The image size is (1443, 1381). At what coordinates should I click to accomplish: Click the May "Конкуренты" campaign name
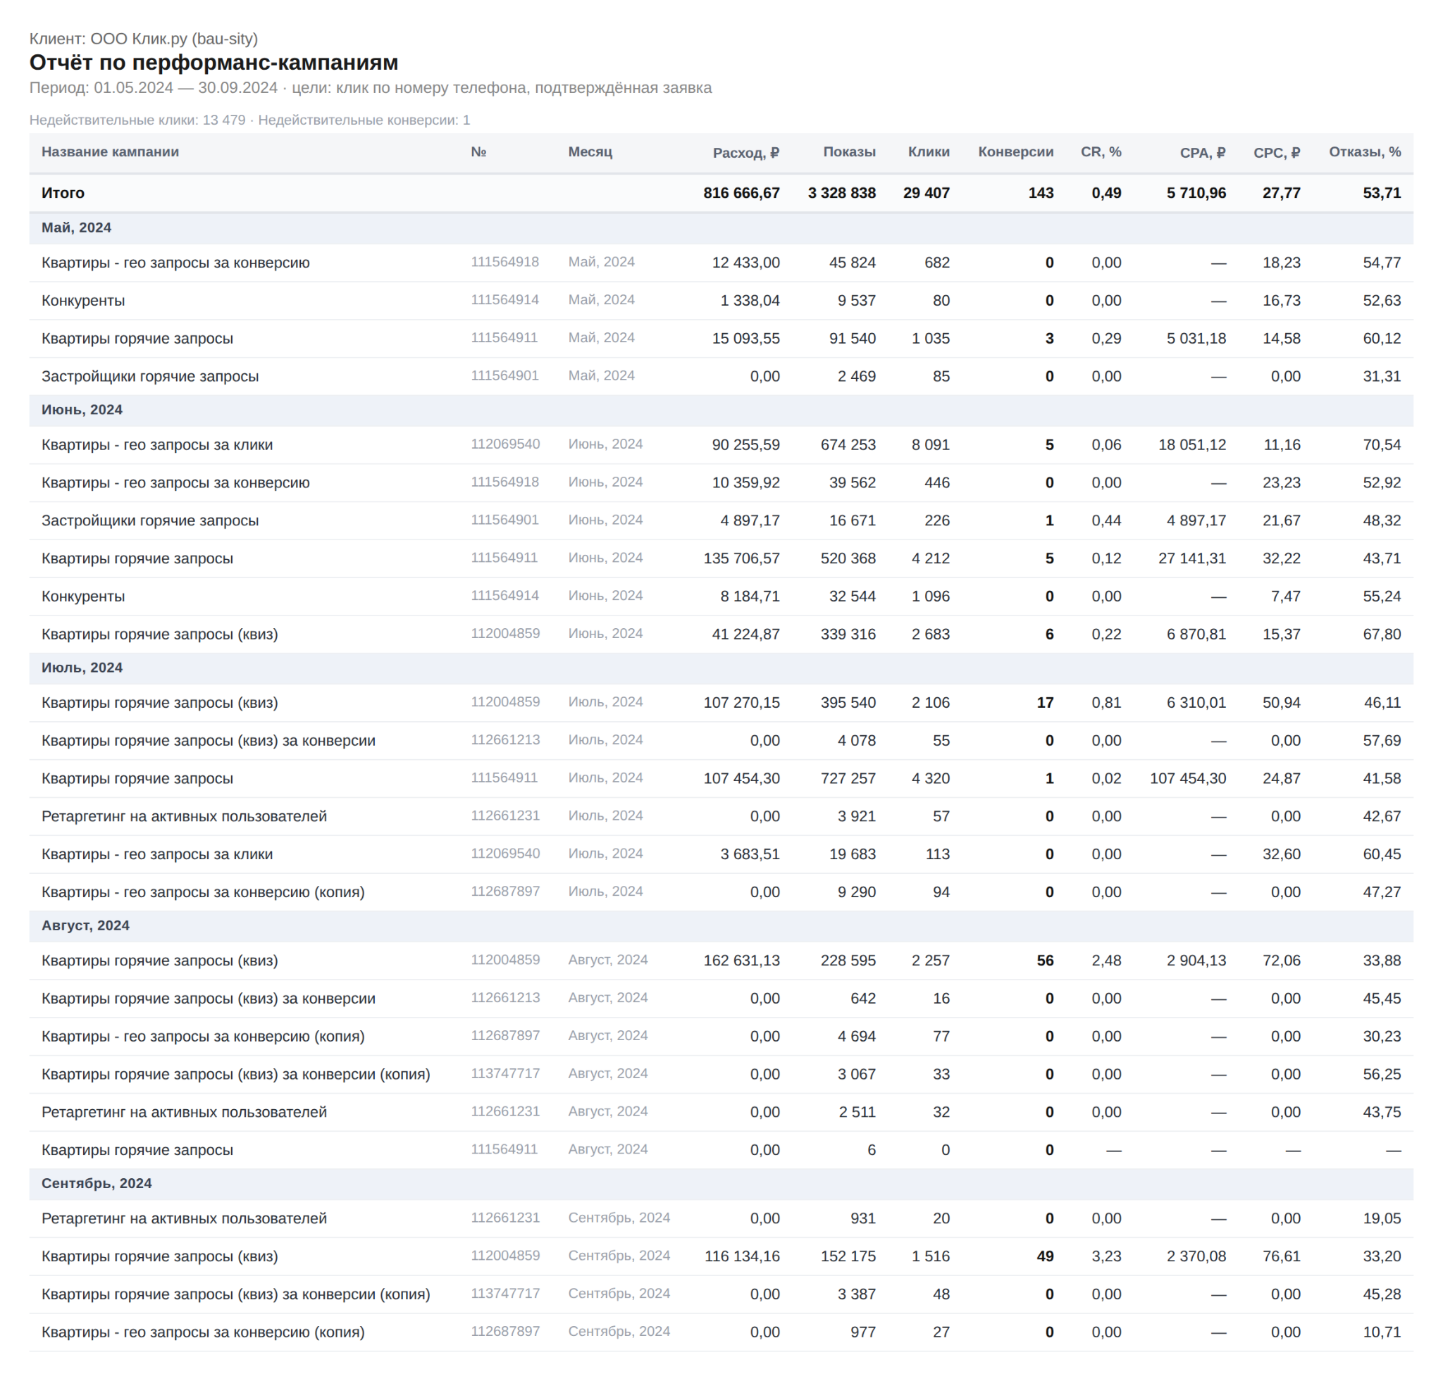(x=83, y=300)
